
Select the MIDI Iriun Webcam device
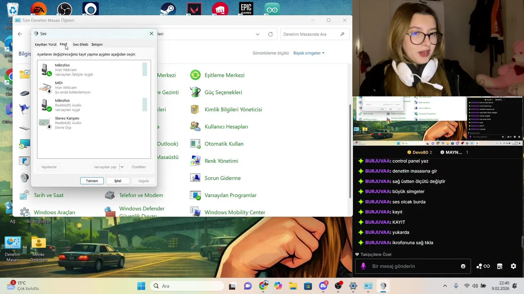[x=94, y=87]
